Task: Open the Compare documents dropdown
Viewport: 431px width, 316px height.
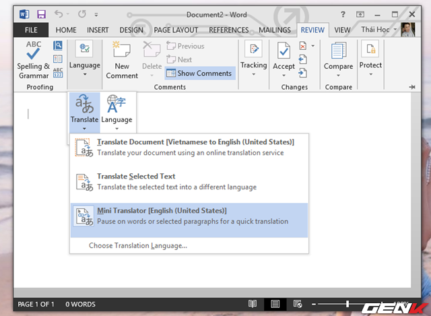Action: 338,60
